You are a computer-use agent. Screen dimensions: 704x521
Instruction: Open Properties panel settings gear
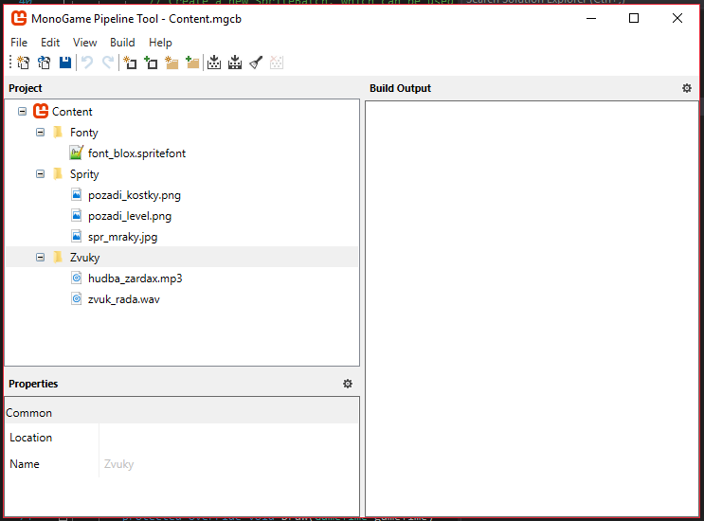click(x=348, y=384)
